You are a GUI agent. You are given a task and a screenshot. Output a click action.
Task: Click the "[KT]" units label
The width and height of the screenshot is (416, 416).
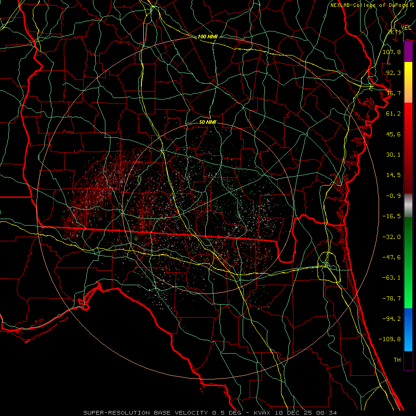tap(395, 32)
